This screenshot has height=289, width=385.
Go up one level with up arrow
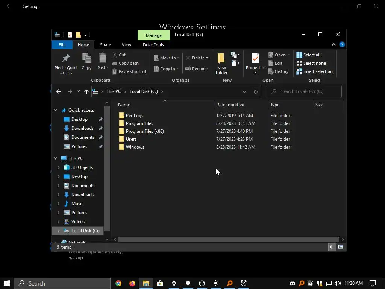[x=86, y=91]
